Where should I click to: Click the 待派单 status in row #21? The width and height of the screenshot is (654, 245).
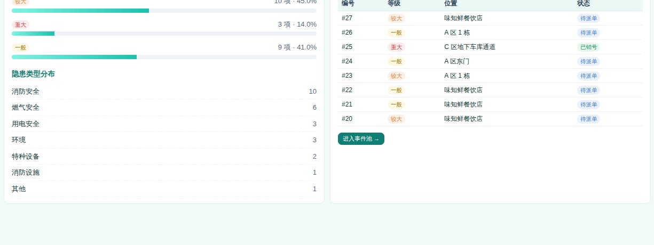pyautogui.click(x=588, y=104)
